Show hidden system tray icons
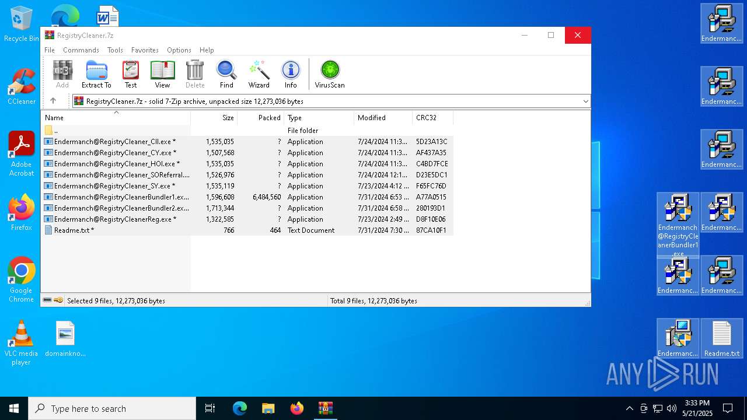 tap(629, 408)
